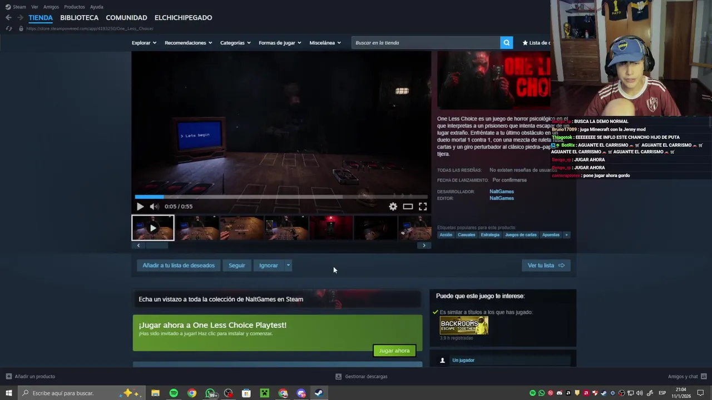The height and width of the screenshot is (400, 712).
Task: Click the green 'Jugar ahora' button
Action: pyautogui.click(x=394, y=351)
